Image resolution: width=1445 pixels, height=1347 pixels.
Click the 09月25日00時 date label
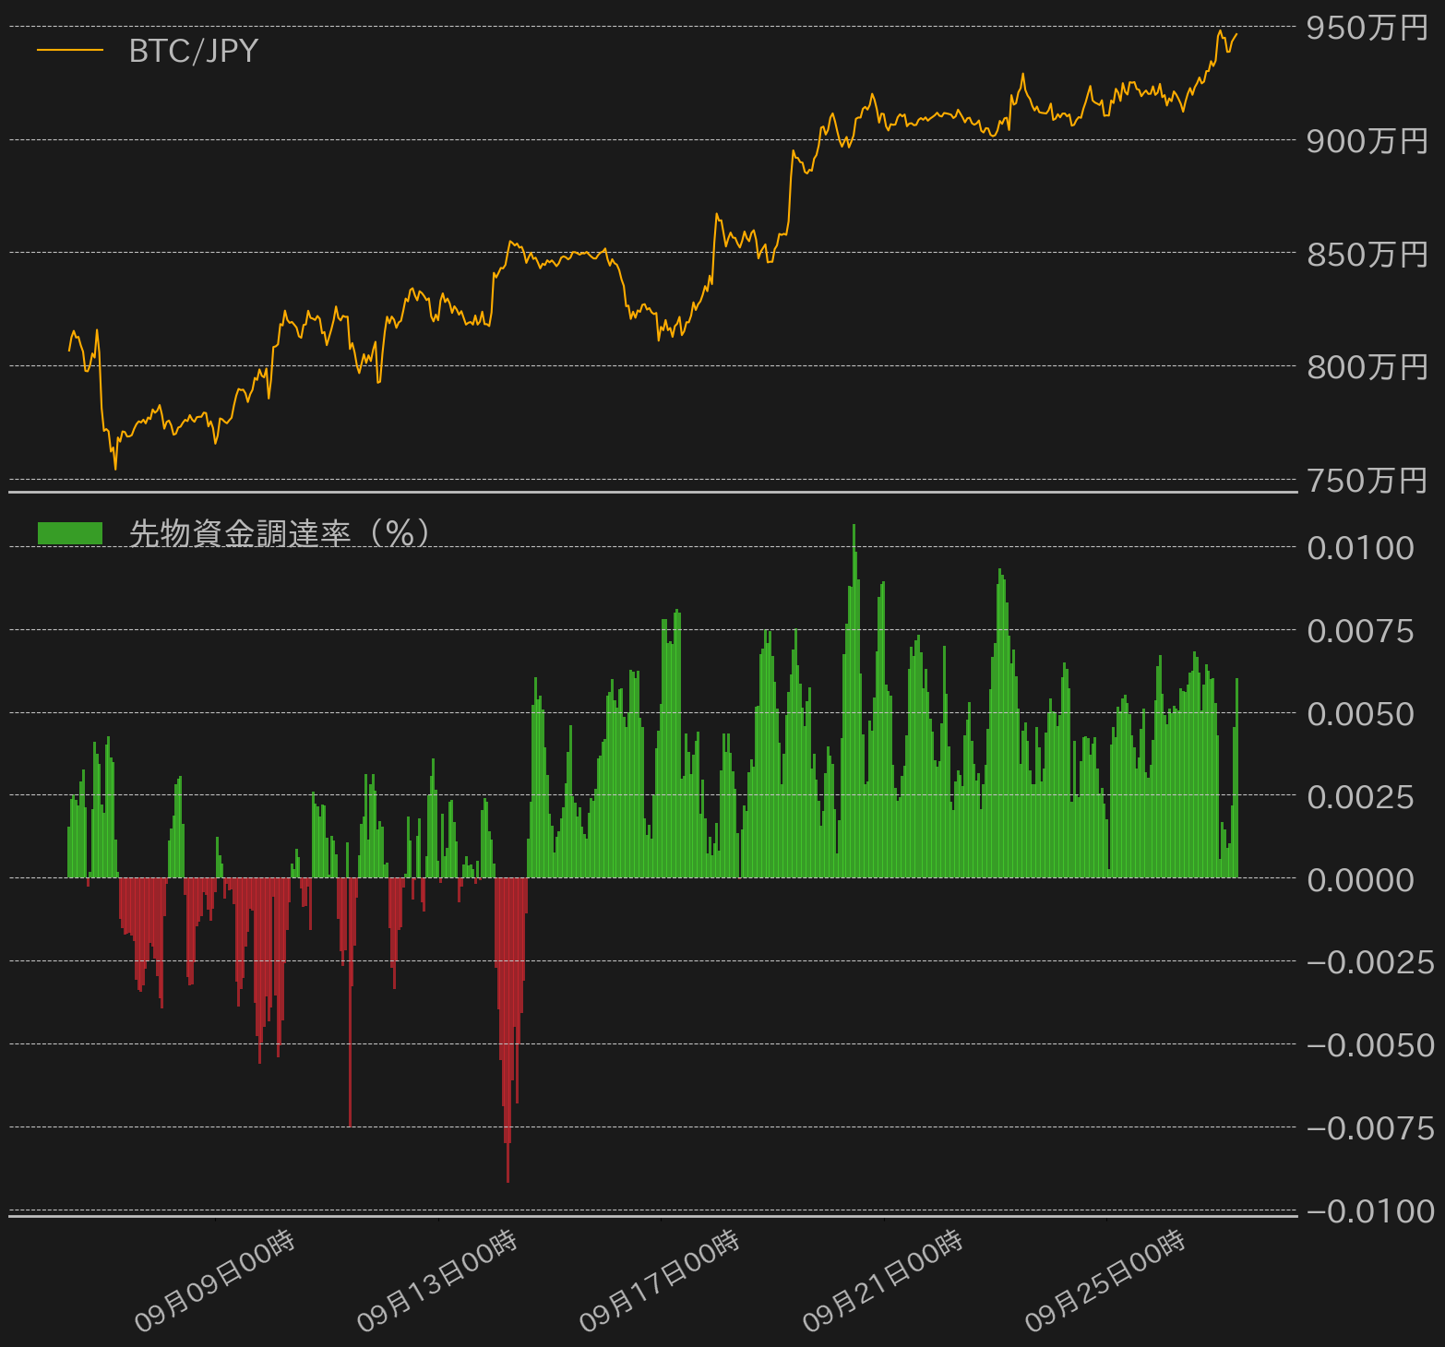[x=1105, y=1281]
